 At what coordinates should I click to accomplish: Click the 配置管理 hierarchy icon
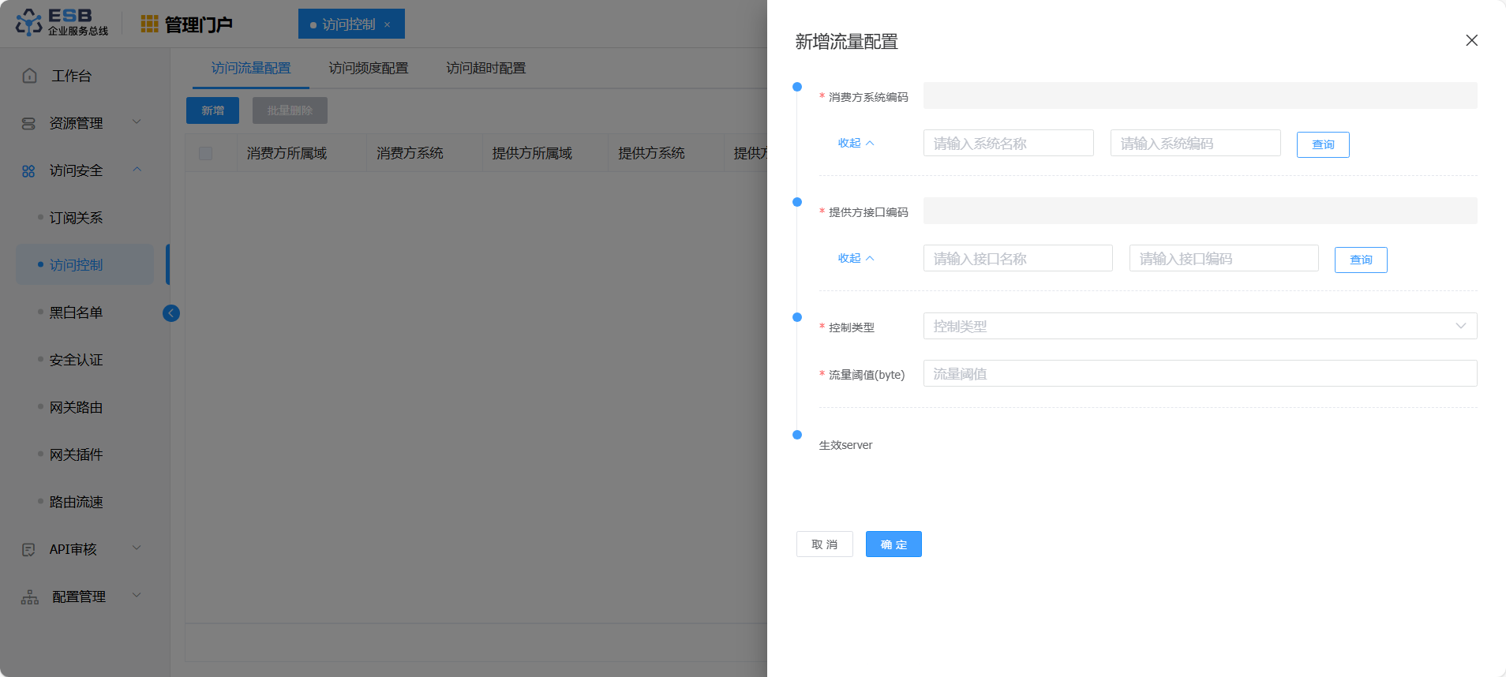[x=30, y=597]
